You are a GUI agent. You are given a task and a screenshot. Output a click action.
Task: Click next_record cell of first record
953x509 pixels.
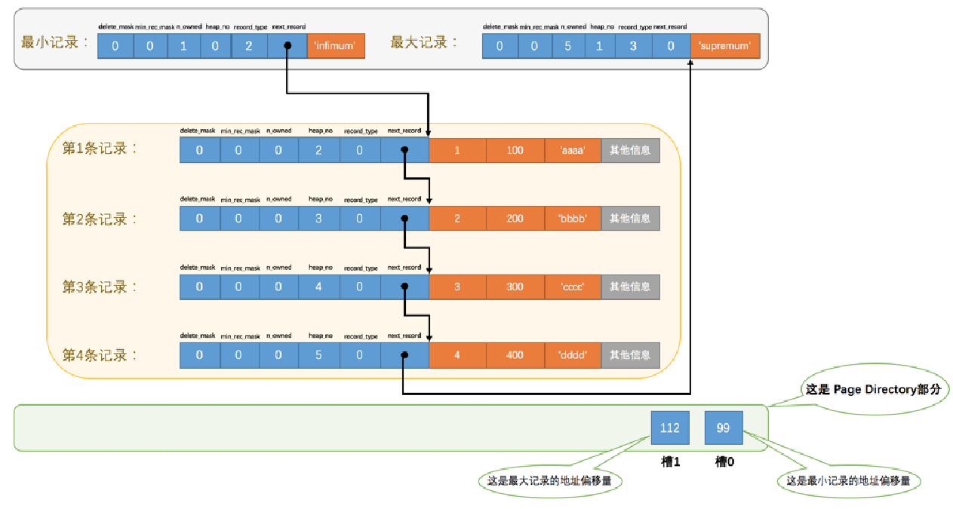404,150
